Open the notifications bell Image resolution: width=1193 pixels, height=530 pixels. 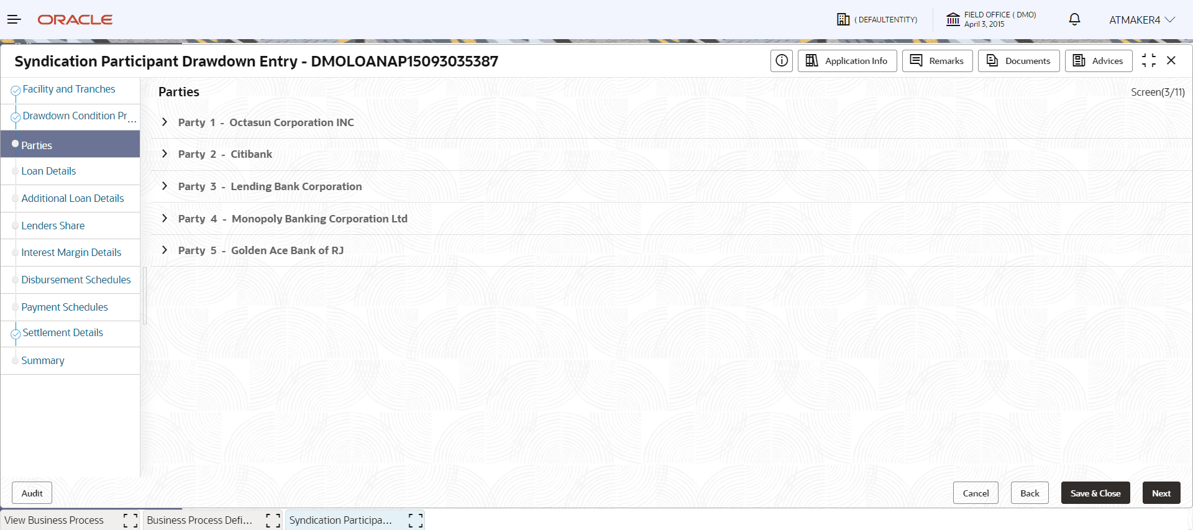pos(1074,19)
